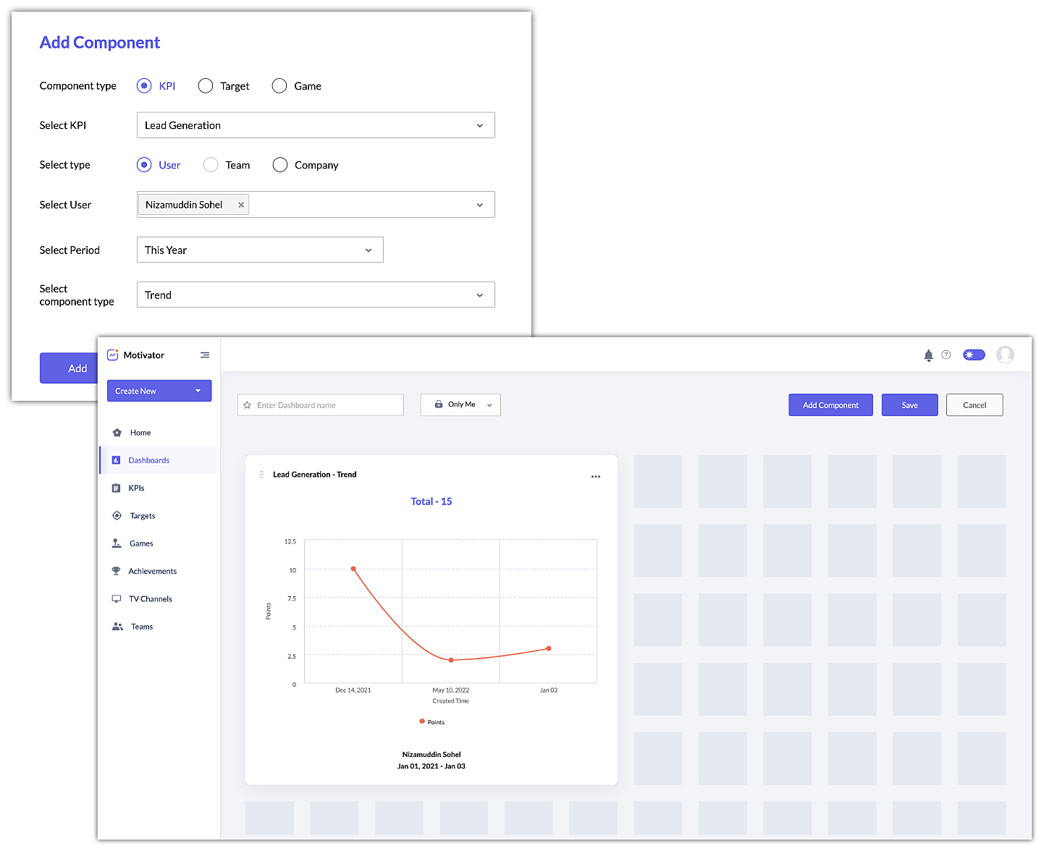
Task: Collapse the sidebar with the hamburger icon
Action: tap(205, 355)
